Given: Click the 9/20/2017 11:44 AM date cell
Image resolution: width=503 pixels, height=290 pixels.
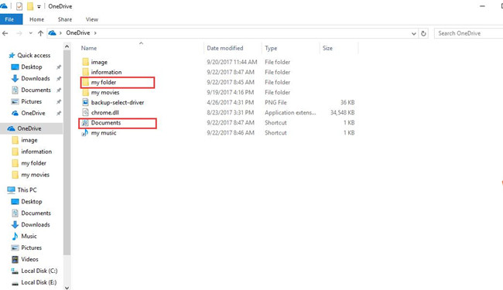Looking at the screenshot, I should [x=232, y=62].
